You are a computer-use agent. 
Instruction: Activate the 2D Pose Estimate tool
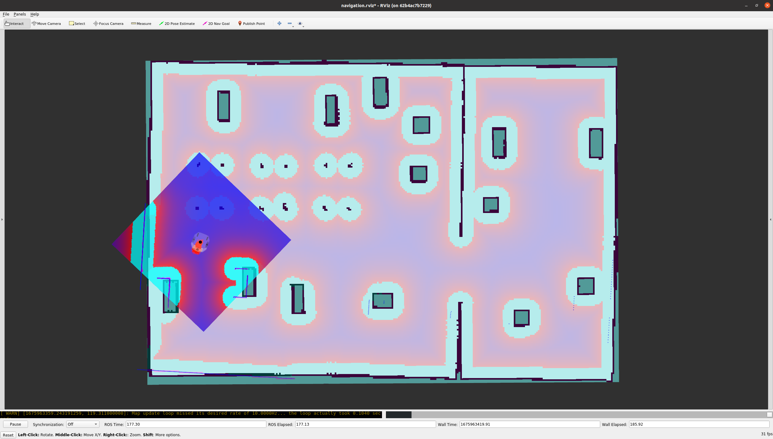click(177, 24)
